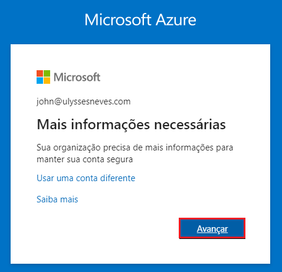
Task: Click the word Azure in the header
Action: pos(176,19)
